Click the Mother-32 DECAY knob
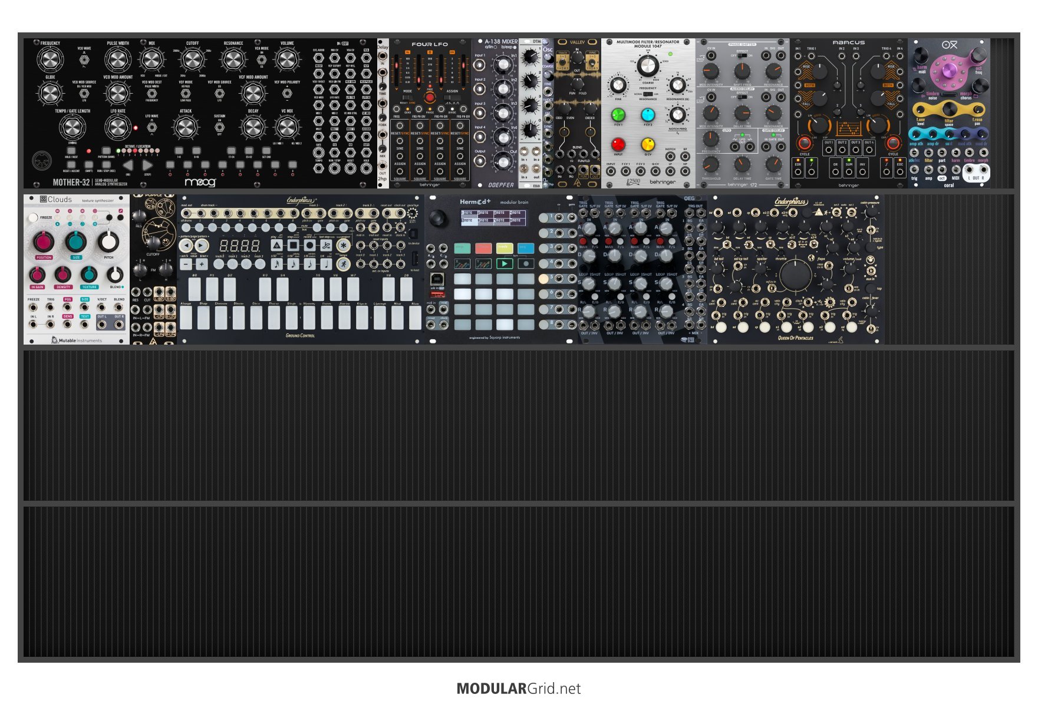This screenshot has width=1038, height=701. 253,127
